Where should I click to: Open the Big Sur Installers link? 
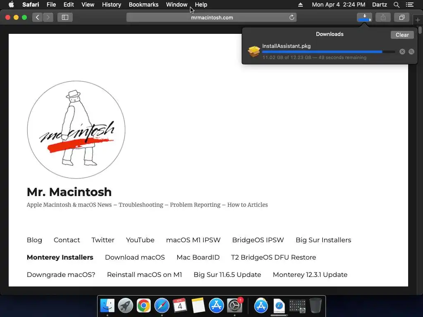[x=323, y=240]
